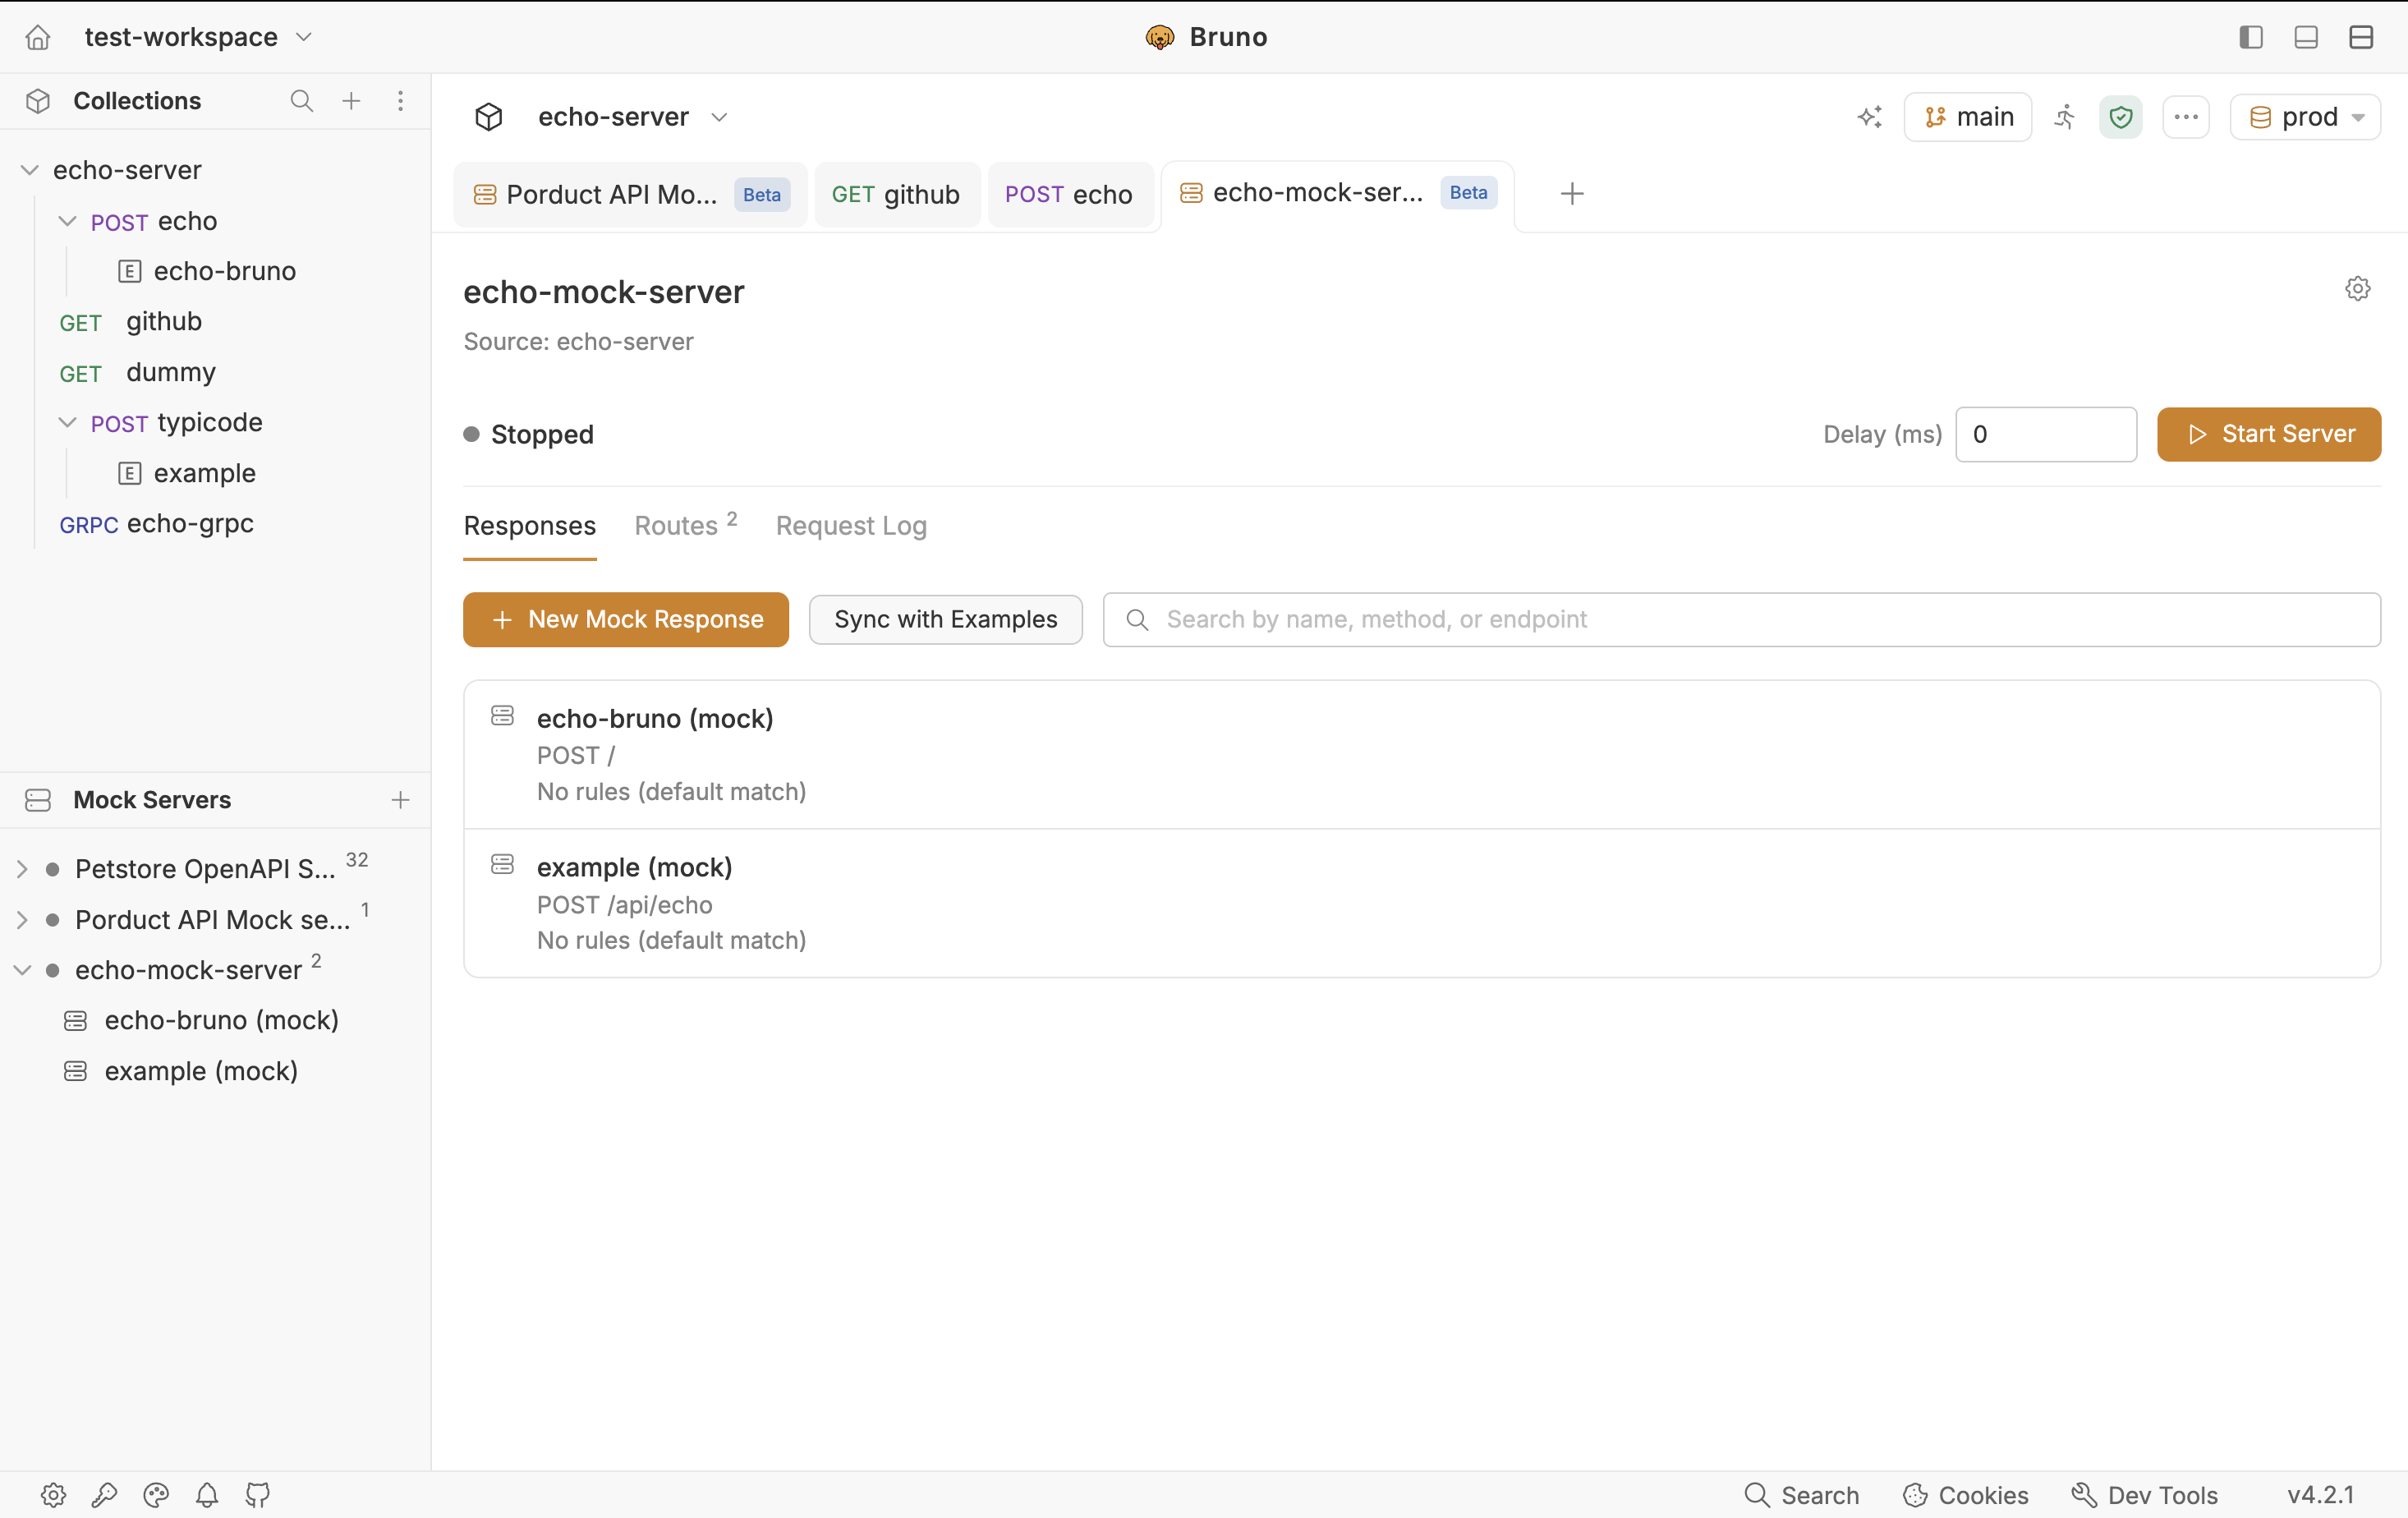Open the POST echo tab
This screenshot has height=1518, width=2408.
pos(1069,194)
